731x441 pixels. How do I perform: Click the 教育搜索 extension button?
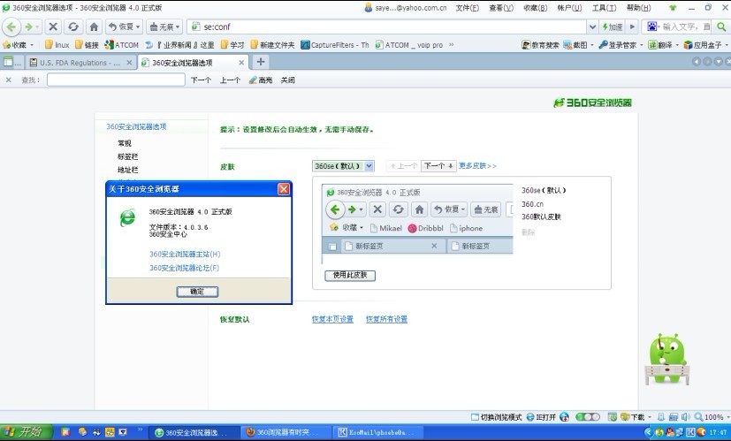click(x=540, y=45)
